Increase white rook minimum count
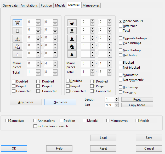Viewport: 165px width, 154px height. click(38, 29)
